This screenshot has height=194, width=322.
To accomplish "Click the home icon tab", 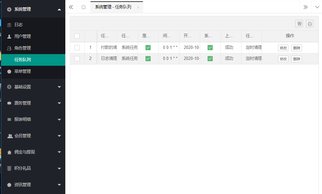I will click(83, 7).
